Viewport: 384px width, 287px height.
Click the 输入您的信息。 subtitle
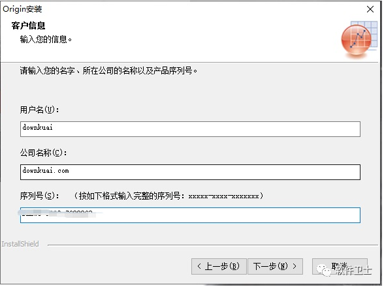[46, 39]
